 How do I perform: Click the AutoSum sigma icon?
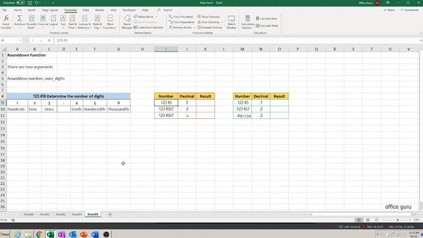point(20,19)
